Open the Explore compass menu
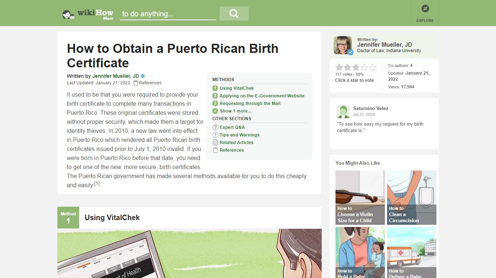This screenshot has width=496, height=278. [425, 13]
